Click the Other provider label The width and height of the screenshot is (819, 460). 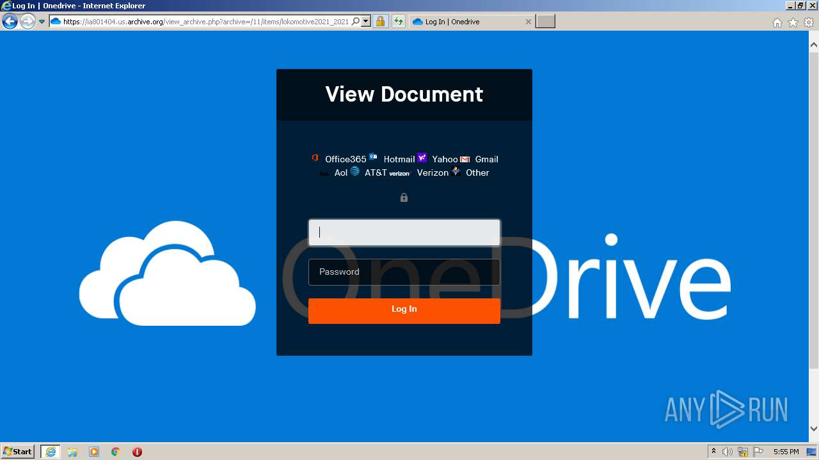coord(477,172)
